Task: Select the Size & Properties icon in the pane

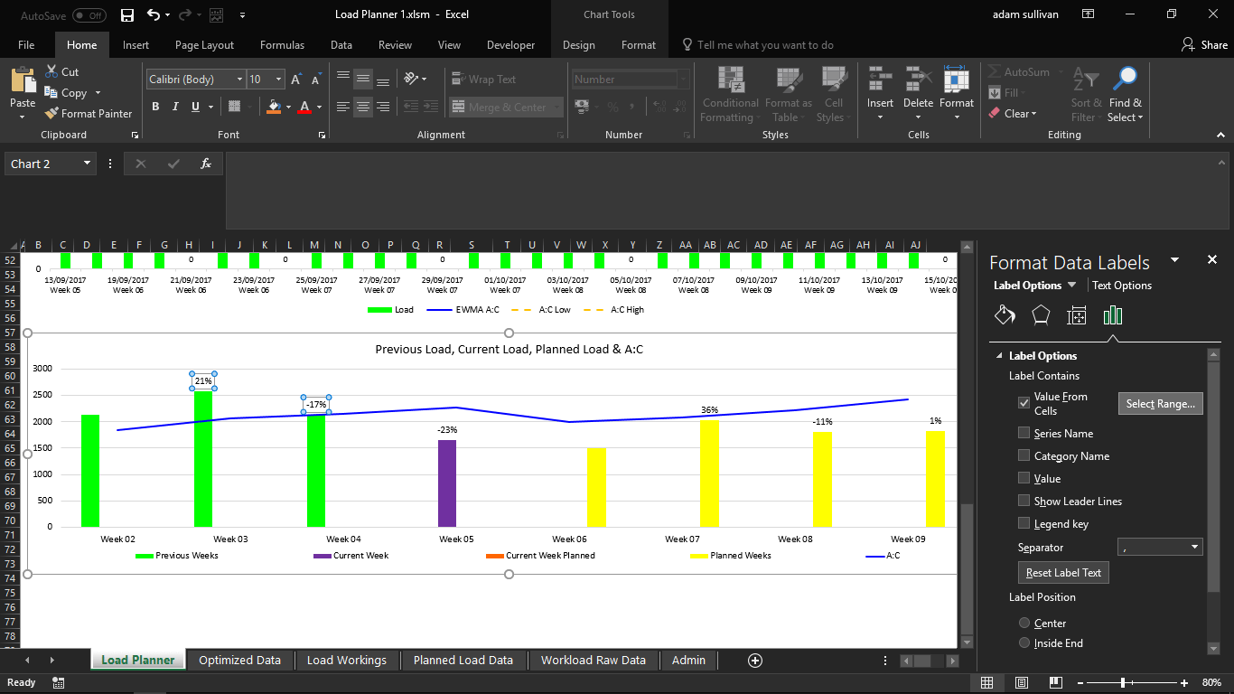Action: [x=1077, y=314]
